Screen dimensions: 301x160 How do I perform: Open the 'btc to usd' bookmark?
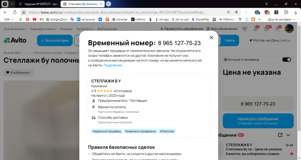click(180, 19)
